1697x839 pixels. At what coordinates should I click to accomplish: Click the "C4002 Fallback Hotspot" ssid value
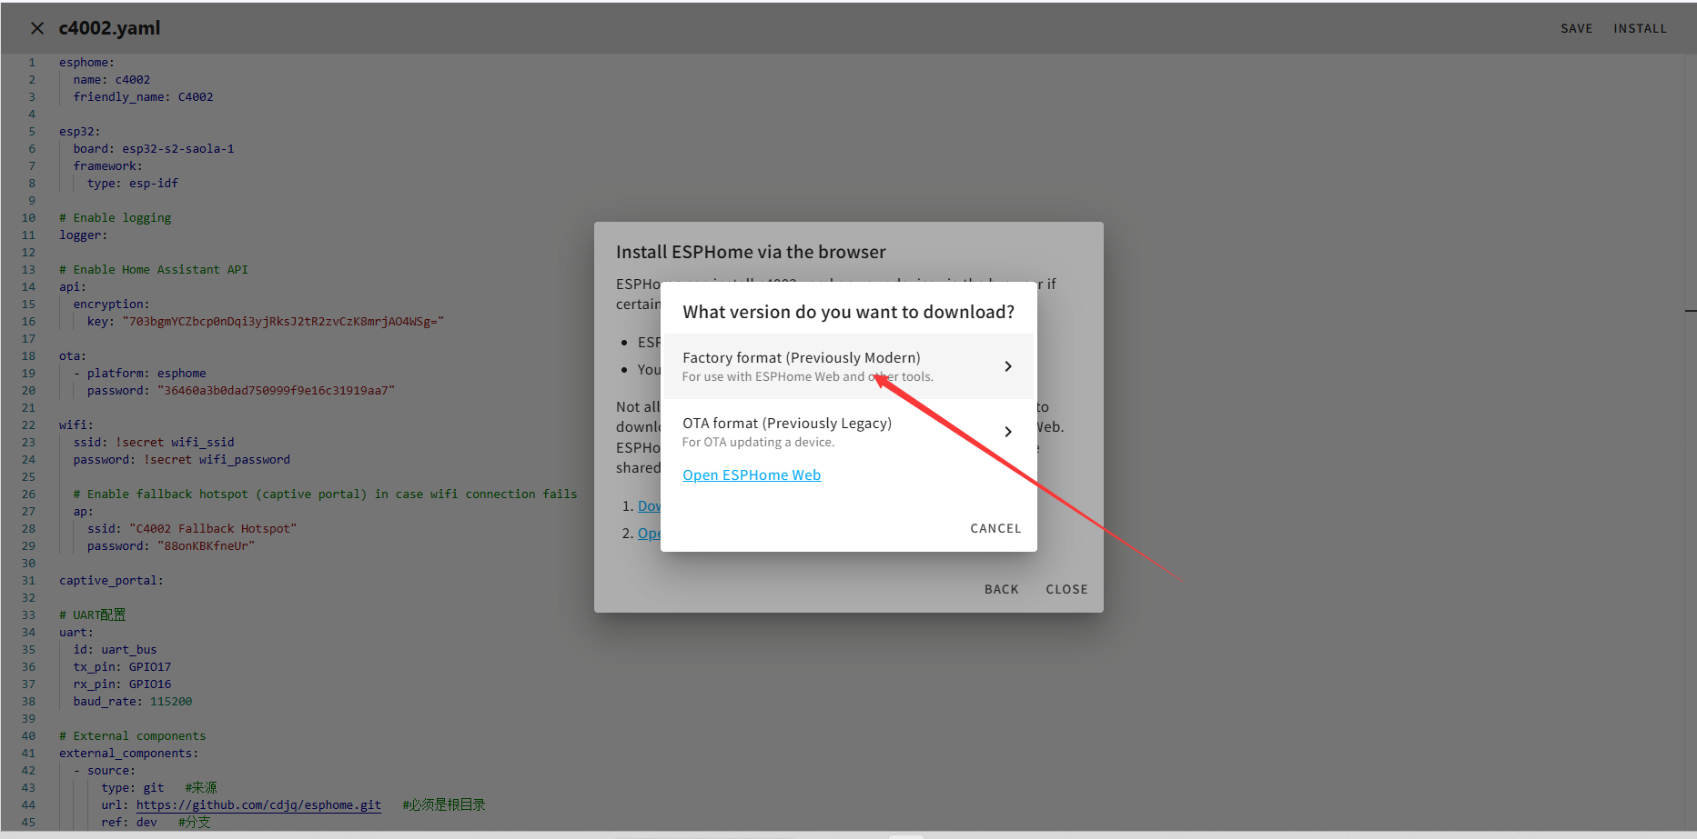click(x=213, y=528)
